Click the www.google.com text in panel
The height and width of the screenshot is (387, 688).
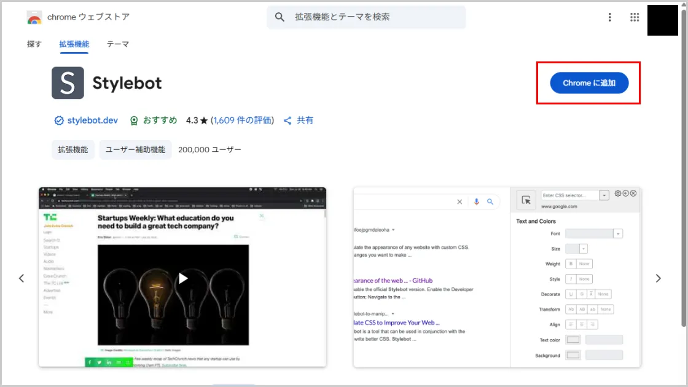click(x=559, y=206)
